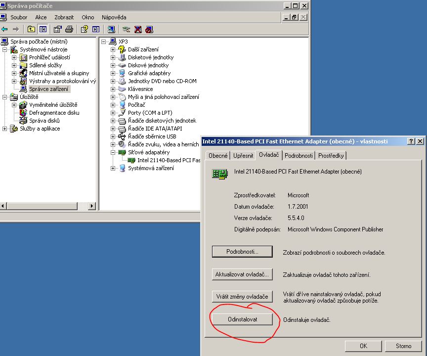Screen dimensions: 427x356
Task: Click the Uninstall device red X icon
Action: click(138, 29)
